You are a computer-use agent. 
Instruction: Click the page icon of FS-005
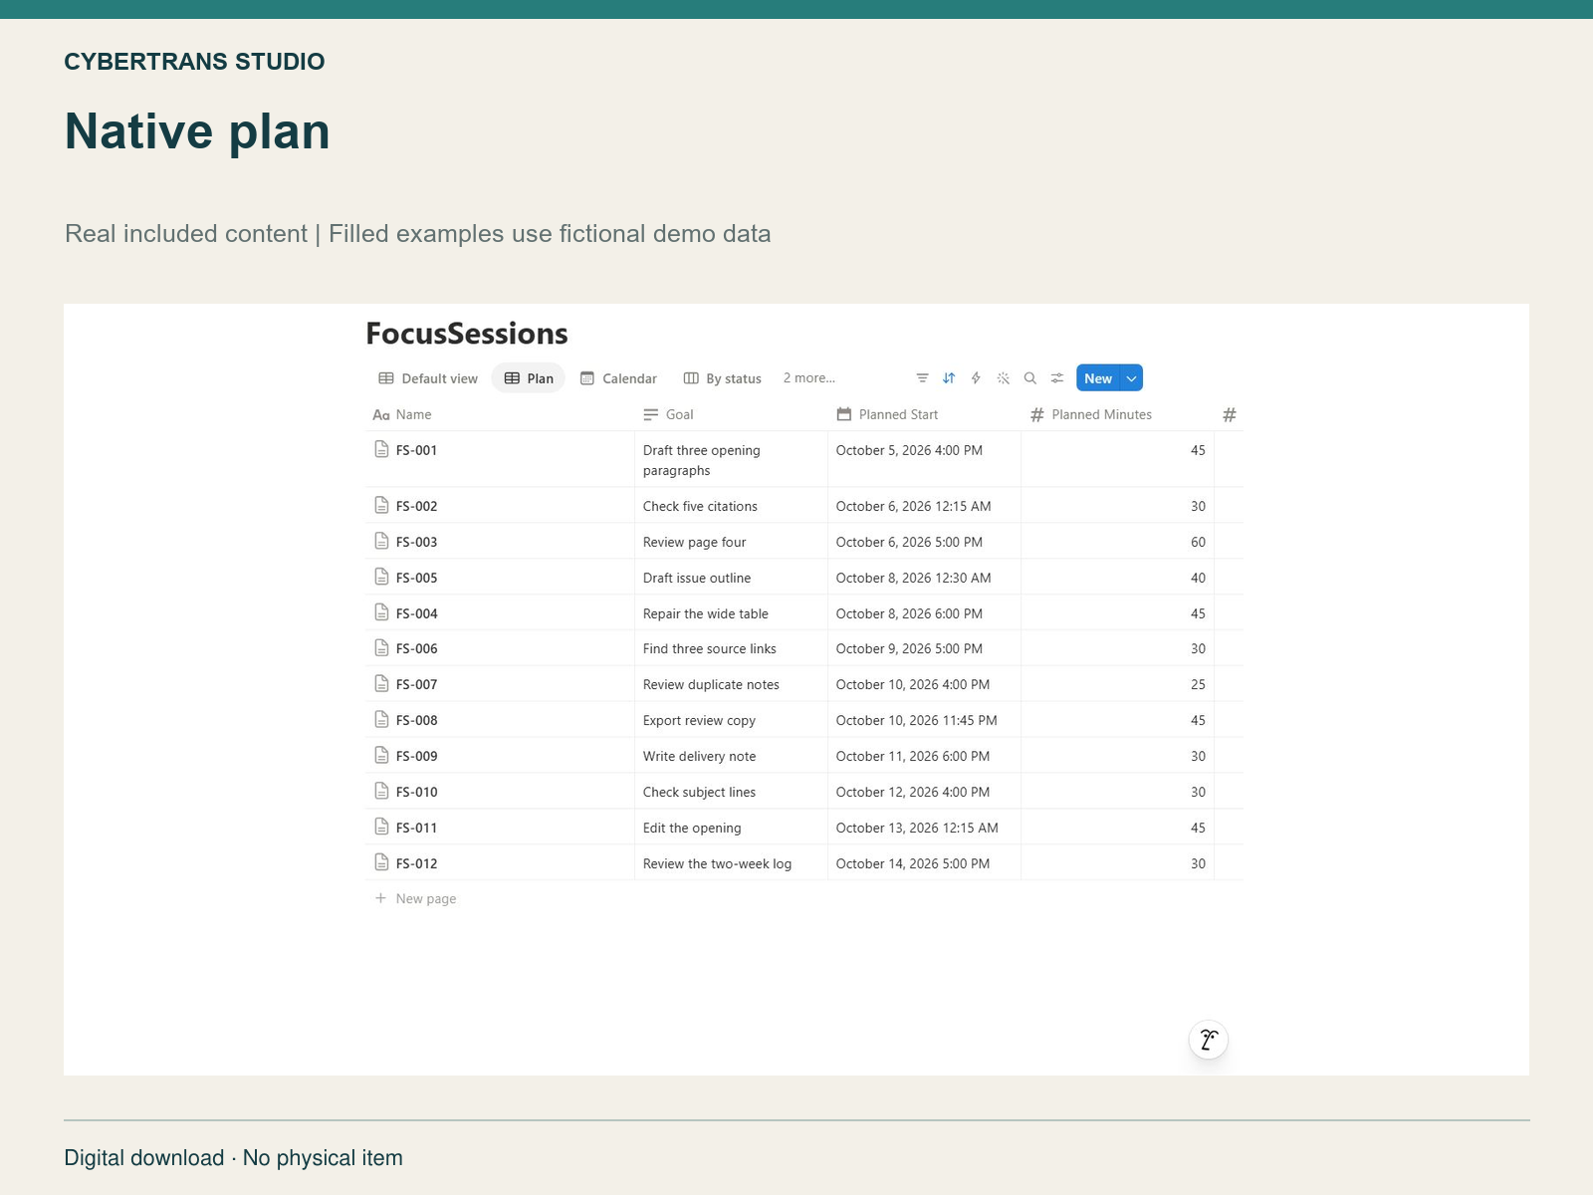click(x=381, y=577)
